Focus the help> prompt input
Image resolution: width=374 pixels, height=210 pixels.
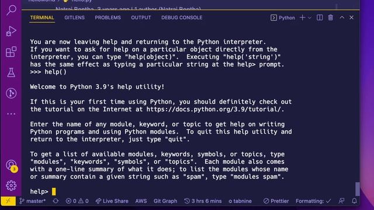(43, 191)
